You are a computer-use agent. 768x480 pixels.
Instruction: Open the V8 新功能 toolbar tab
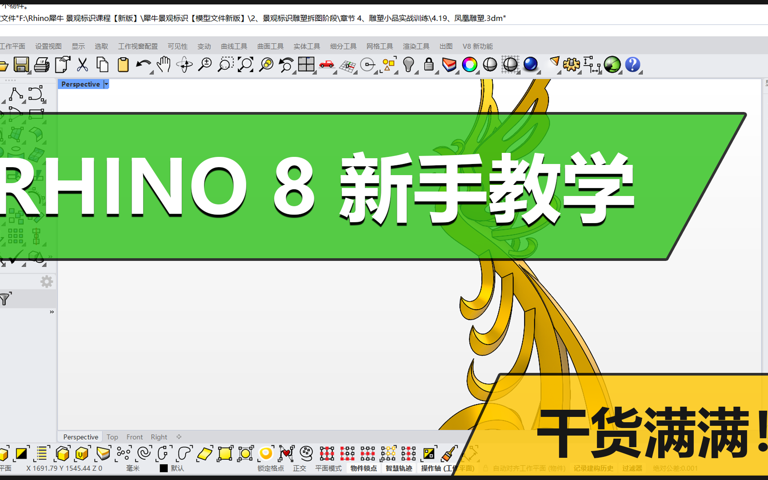click(478, 46)
